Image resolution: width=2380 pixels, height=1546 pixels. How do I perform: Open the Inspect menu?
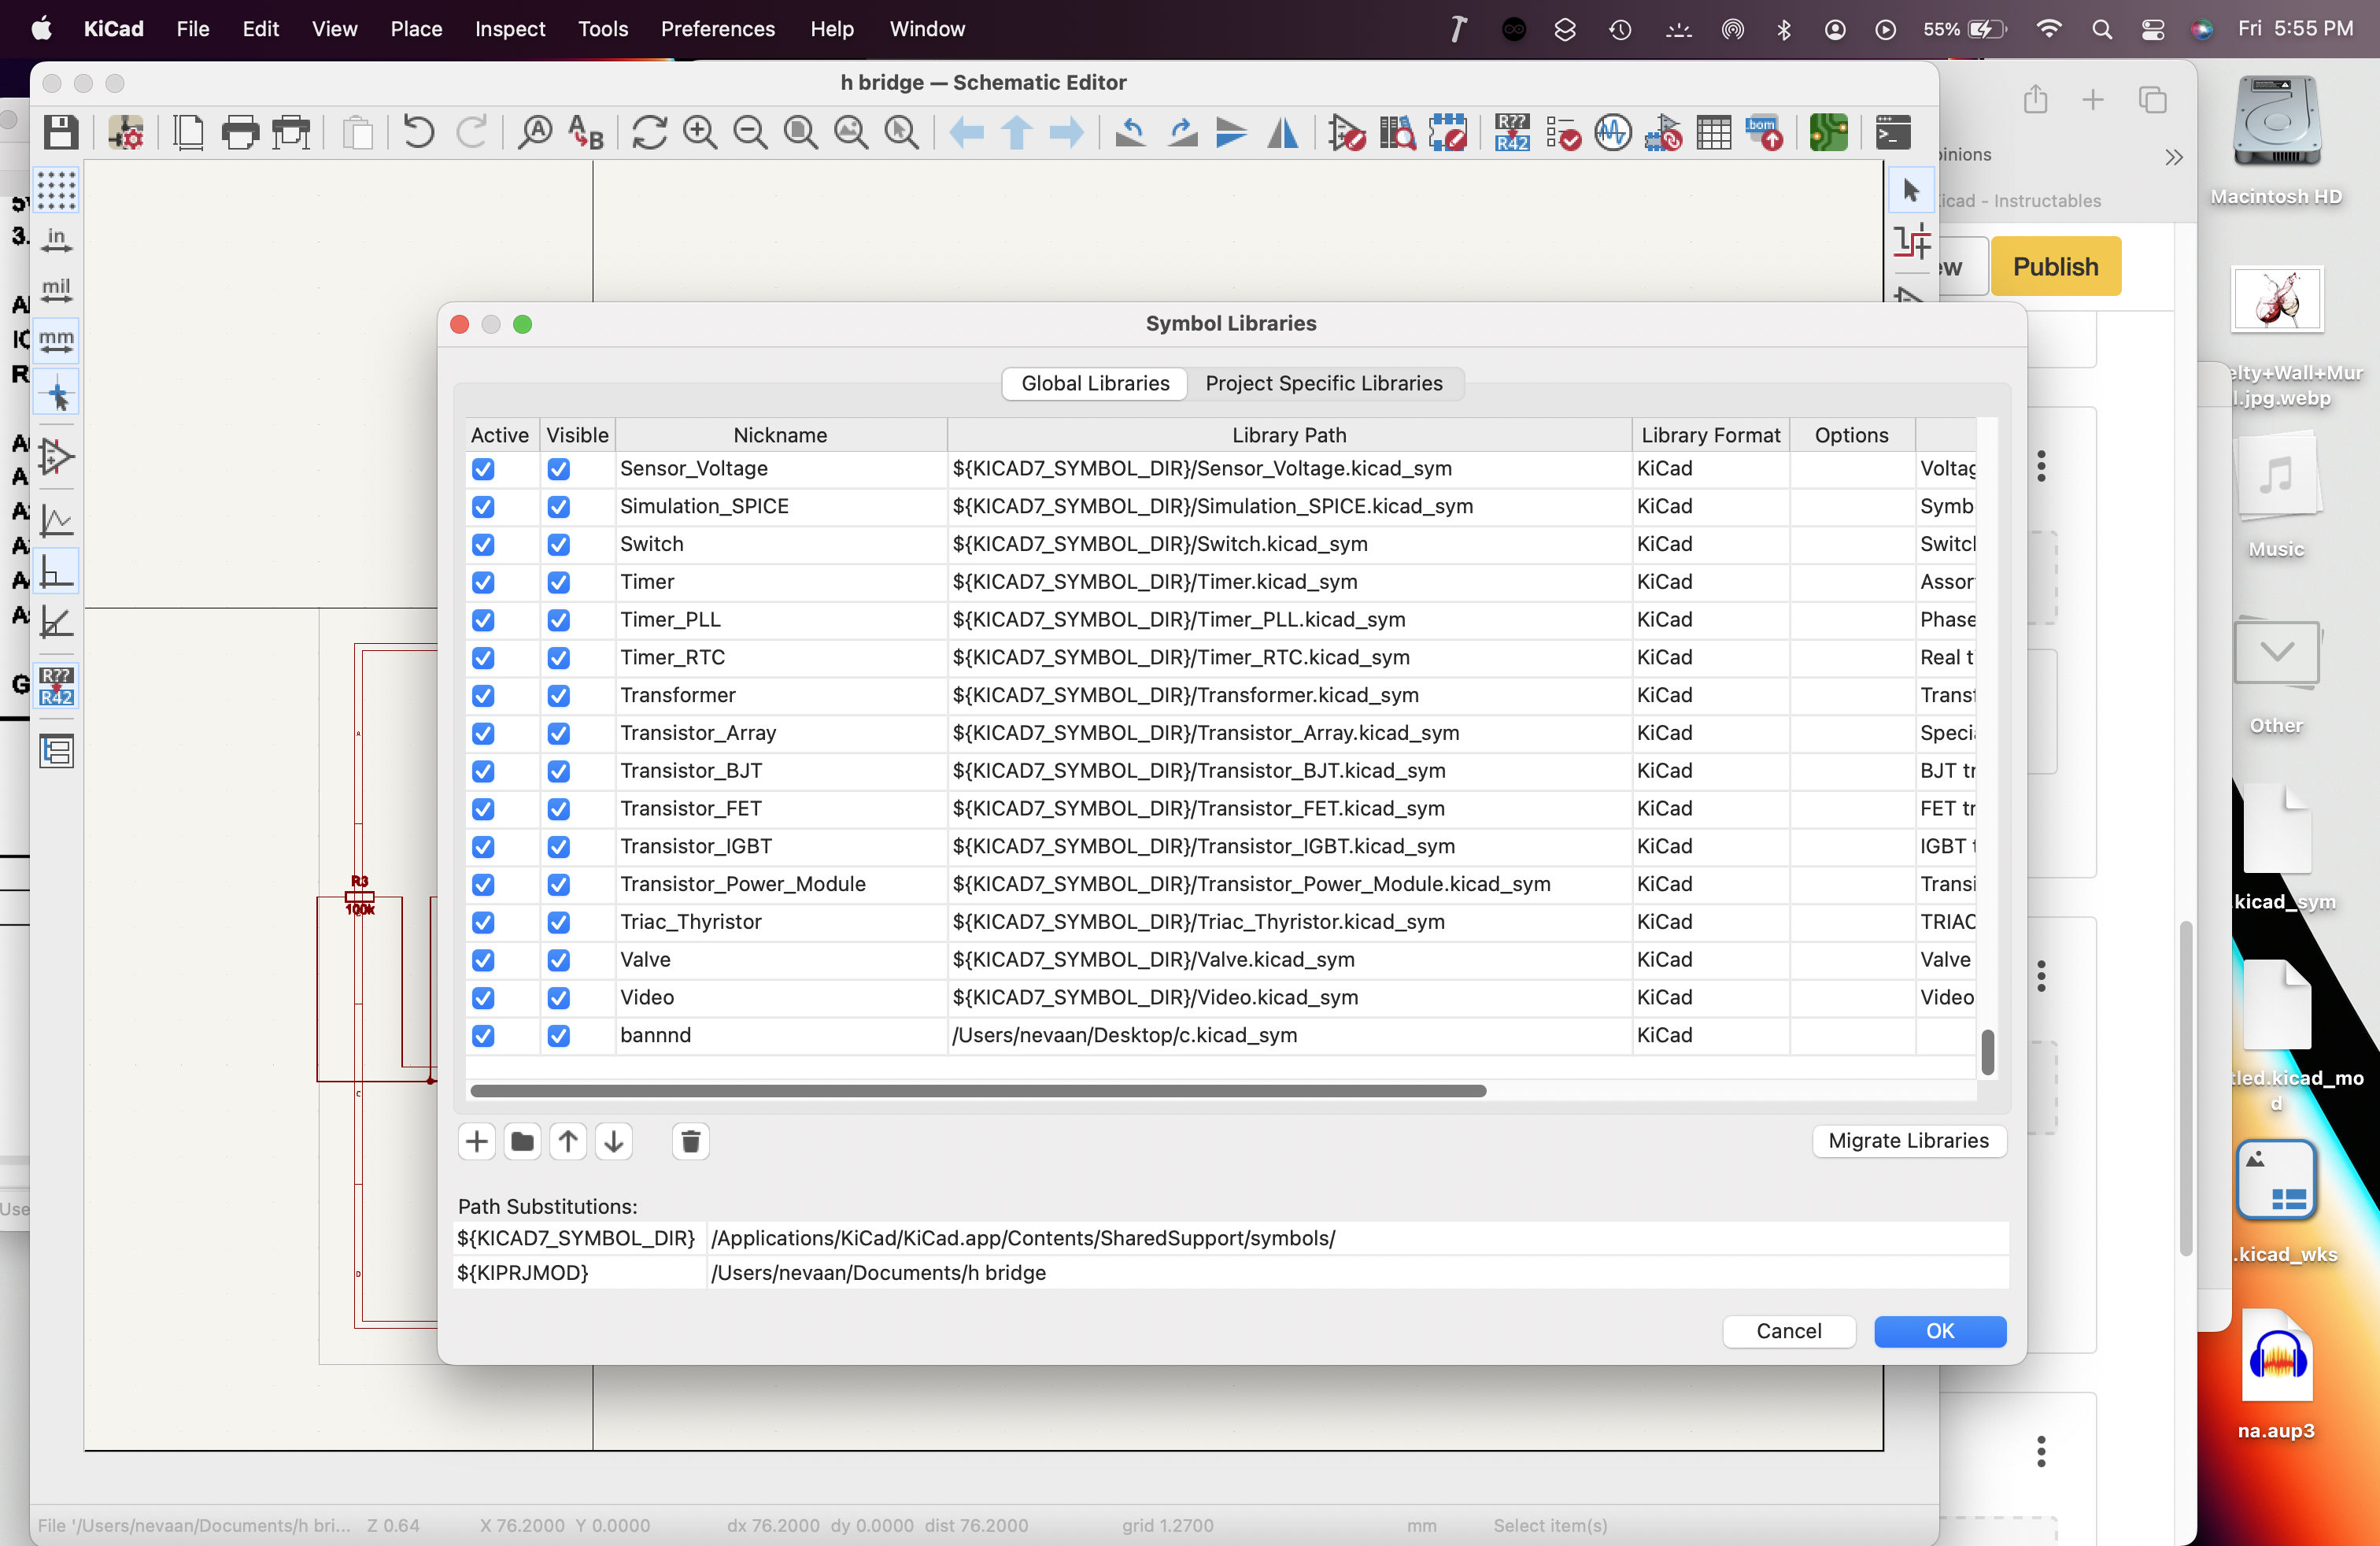click(x=510, y=29)
